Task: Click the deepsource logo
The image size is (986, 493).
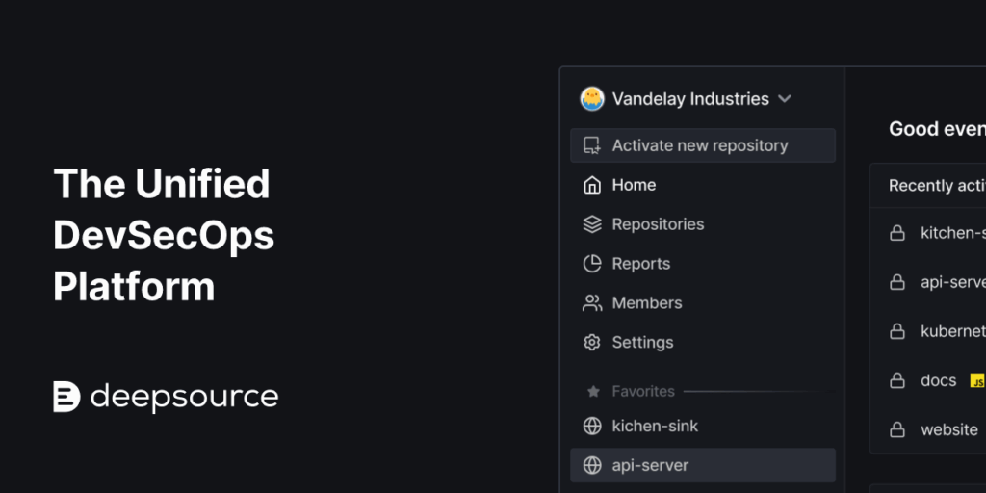Action: pos(166,397)
